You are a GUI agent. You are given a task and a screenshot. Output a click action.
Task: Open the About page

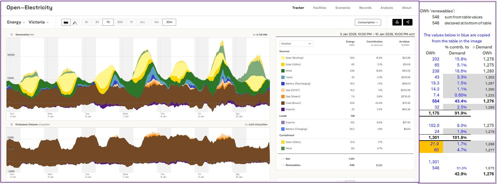click(406, 8)
